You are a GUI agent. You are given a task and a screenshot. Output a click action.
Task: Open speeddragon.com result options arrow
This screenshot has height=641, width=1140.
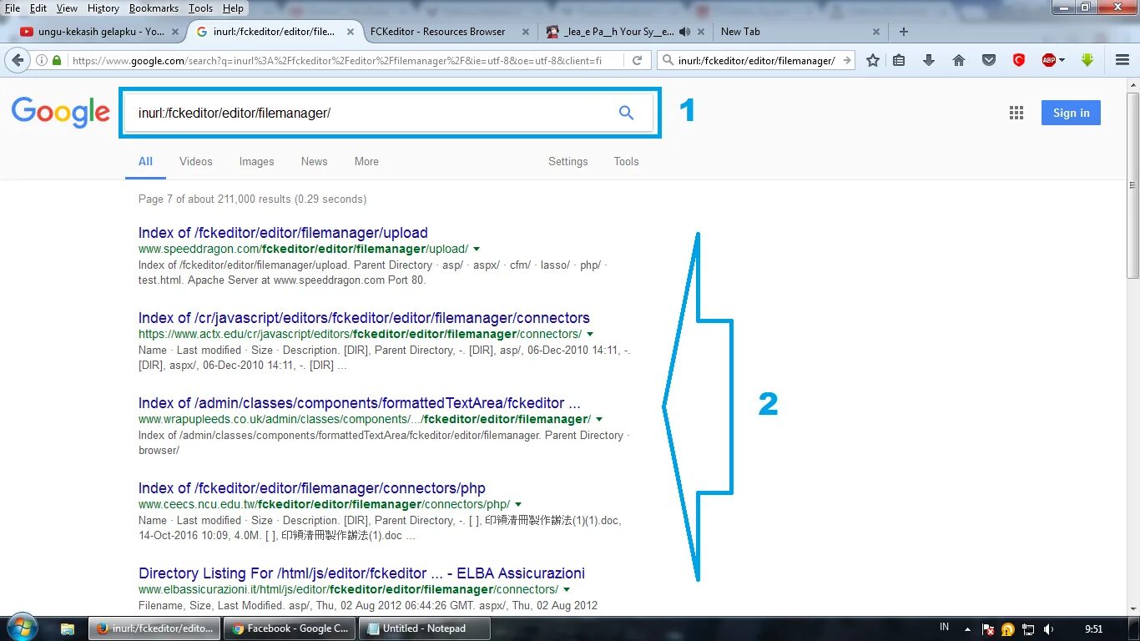[x=477, y=250]
